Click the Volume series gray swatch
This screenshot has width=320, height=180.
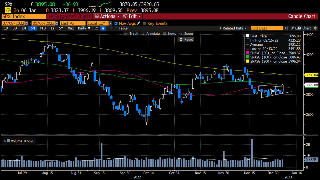(x=9, y=141)
